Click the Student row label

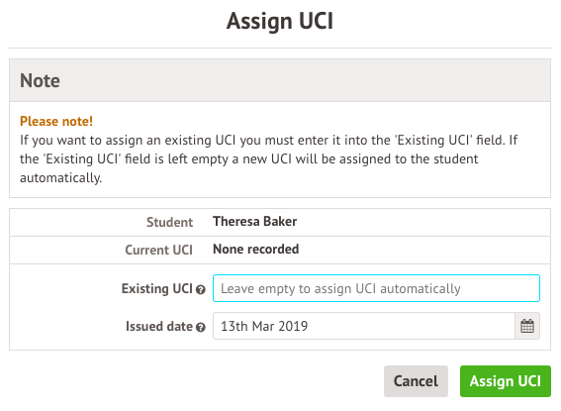[169, 222]
